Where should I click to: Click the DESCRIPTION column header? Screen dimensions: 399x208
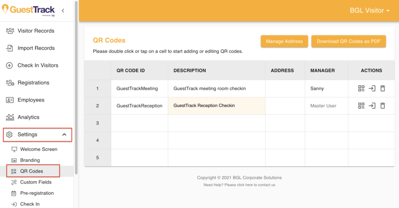(x=217, y=70)
